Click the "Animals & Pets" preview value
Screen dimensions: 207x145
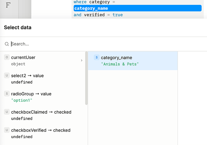[120, 64]
